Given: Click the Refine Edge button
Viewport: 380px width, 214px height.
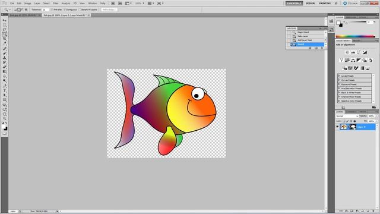Looking at the screenshot, I should pos(109,10).
